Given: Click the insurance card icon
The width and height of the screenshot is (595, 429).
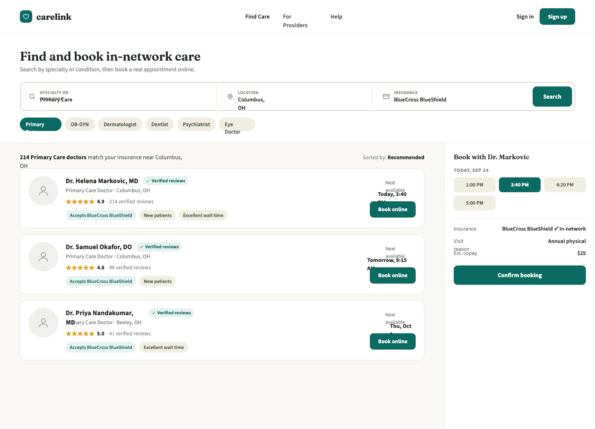Looking at the screenshot, I should [x=386, y=97].
